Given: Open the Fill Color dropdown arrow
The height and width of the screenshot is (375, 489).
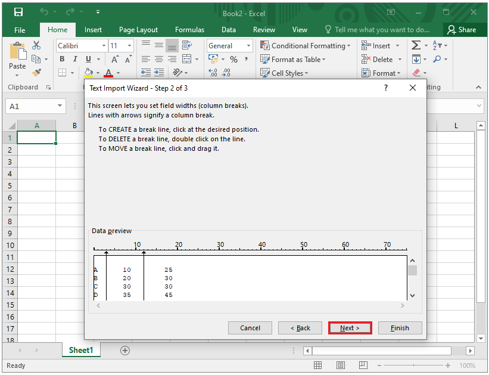Looking at the screenshot, I should point(97,72).
